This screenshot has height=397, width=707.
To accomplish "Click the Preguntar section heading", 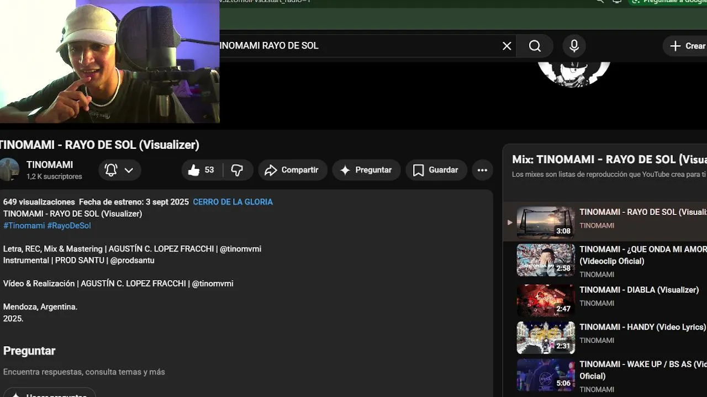I will 29,351.
